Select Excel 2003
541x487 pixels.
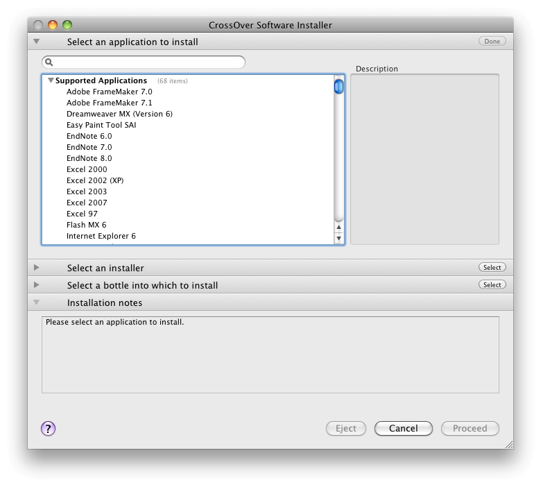[x=87, y=191]
